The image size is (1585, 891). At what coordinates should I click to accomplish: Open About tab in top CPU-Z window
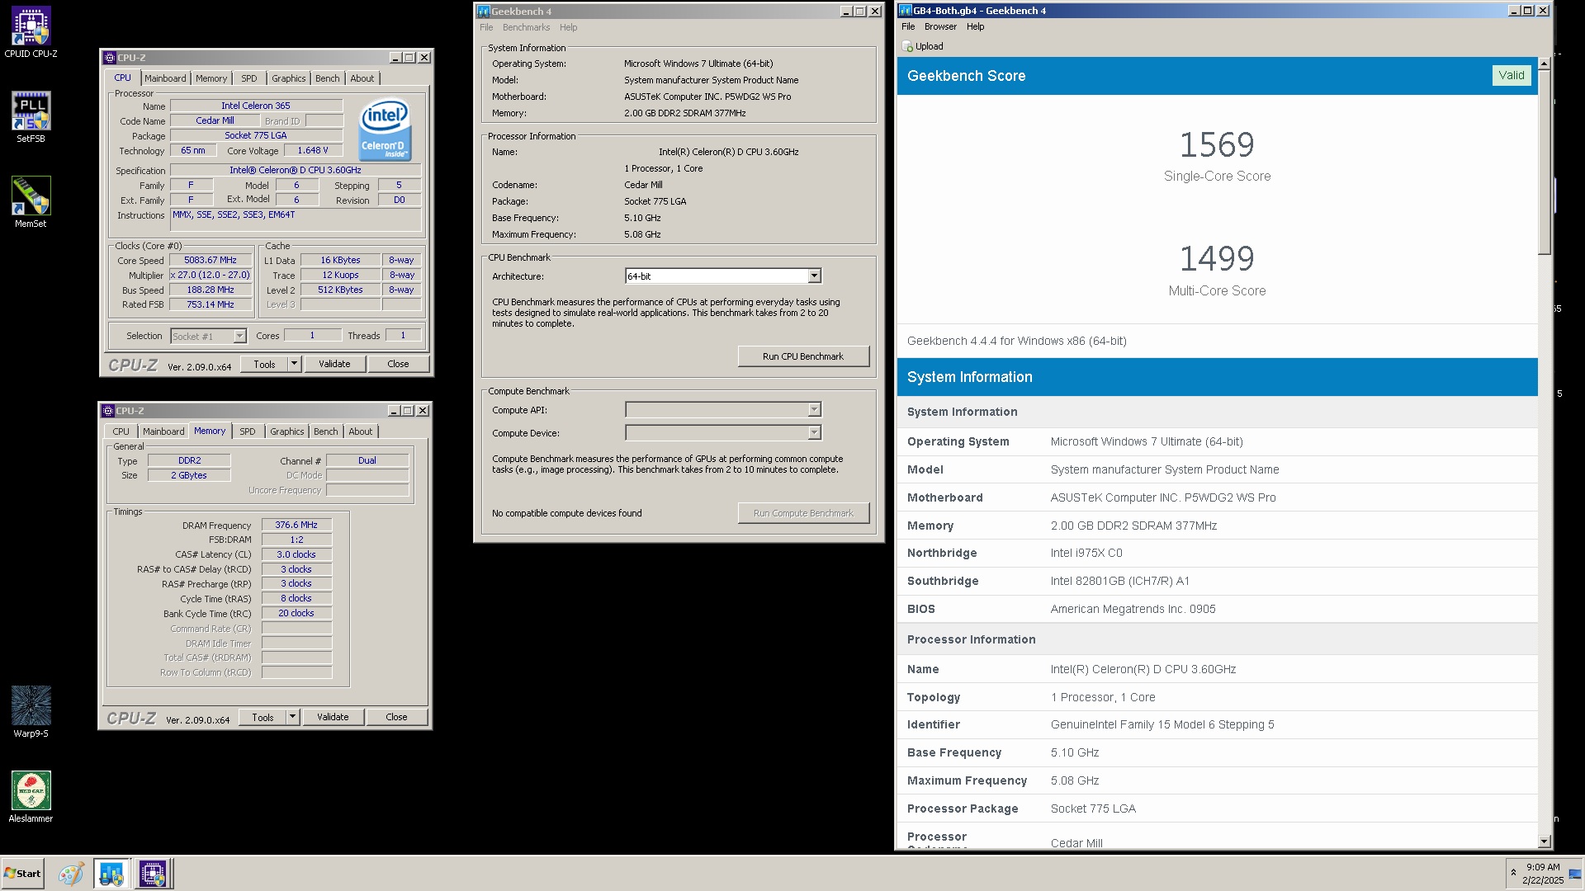tap(362, 78)
